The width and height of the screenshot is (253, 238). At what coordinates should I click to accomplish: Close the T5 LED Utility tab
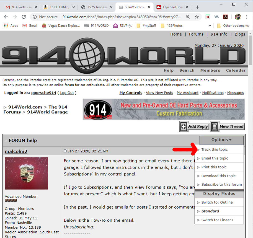[73, 7]
